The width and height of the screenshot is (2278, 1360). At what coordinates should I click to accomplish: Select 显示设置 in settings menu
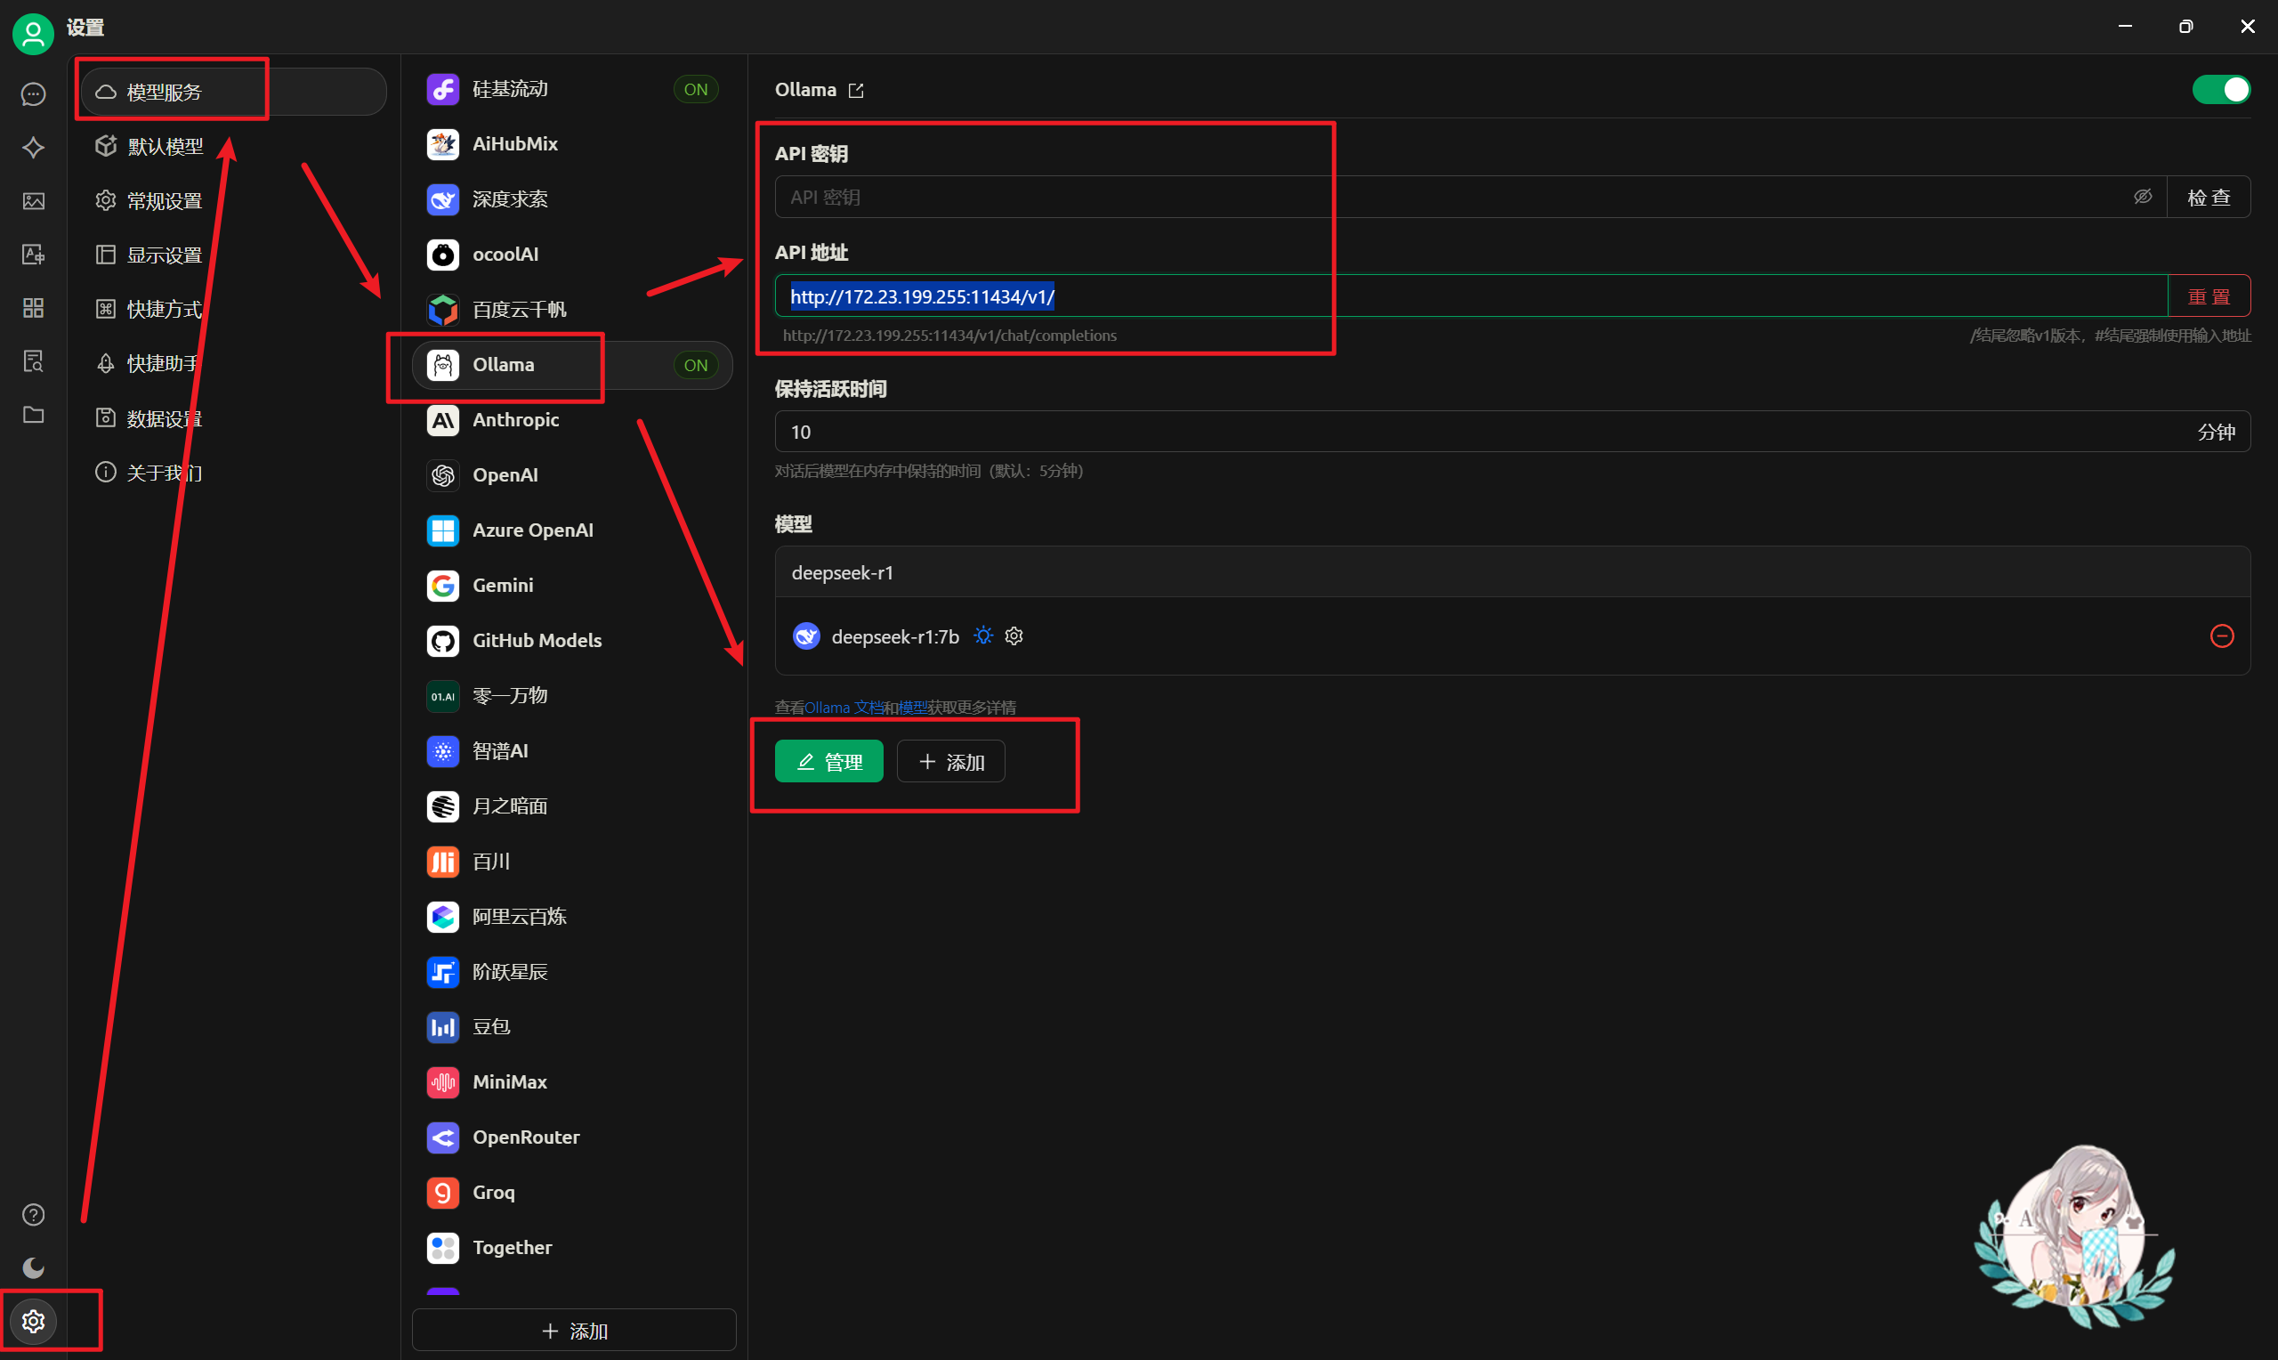coord(165,255)
